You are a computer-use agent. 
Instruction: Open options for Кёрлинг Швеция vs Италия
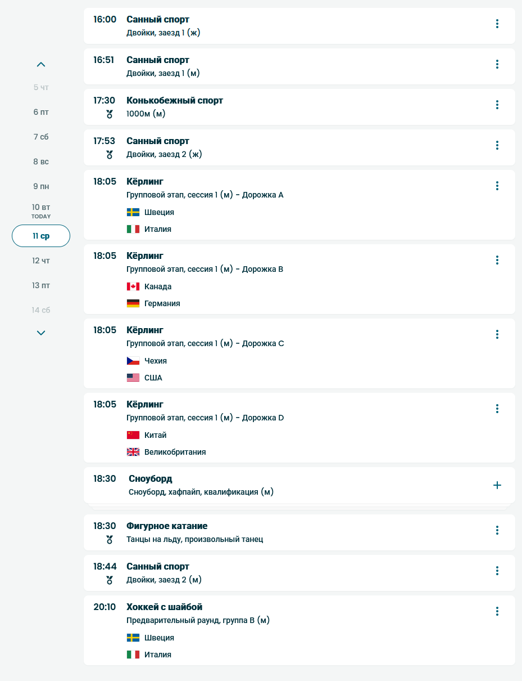tap(497, 186)
